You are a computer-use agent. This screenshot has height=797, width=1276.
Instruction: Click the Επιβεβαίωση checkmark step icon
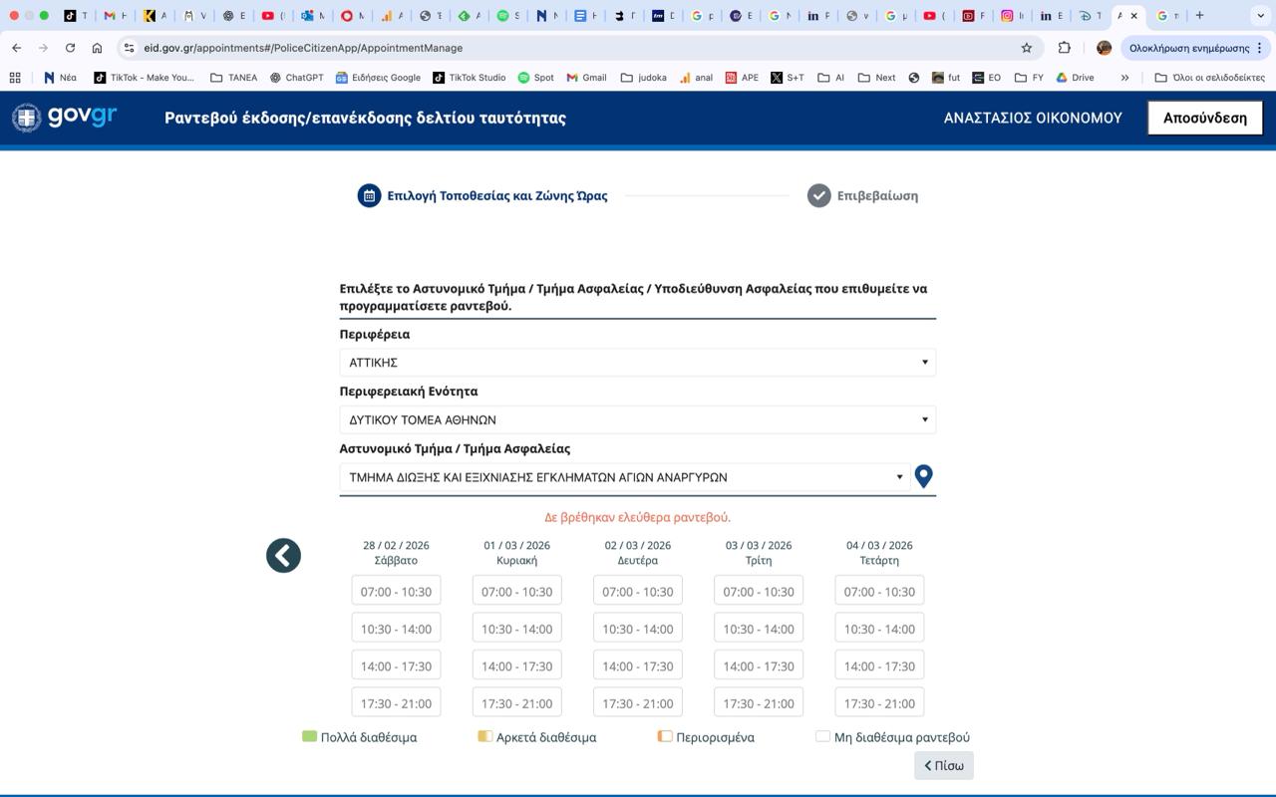tap(818, 195)
